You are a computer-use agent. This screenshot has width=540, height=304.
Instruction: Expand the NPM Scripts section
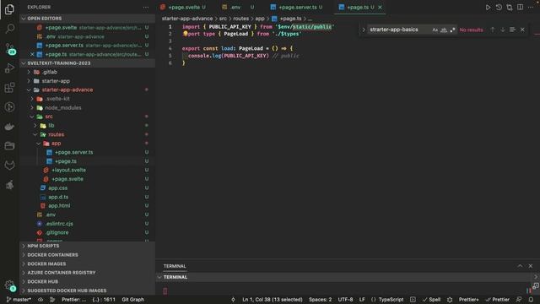click(88, 246)
